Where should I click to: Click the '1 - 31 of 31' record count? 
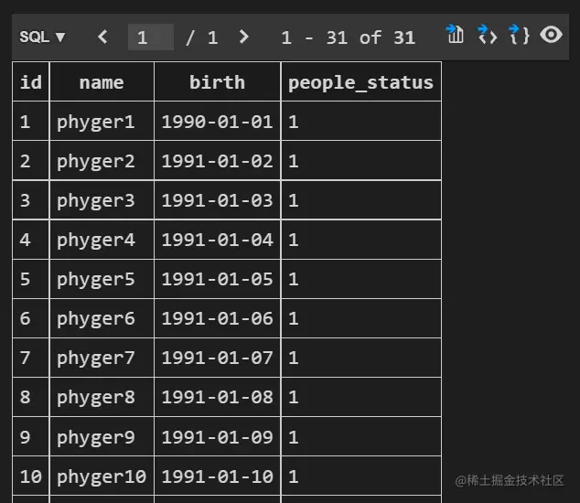point(348,37)
